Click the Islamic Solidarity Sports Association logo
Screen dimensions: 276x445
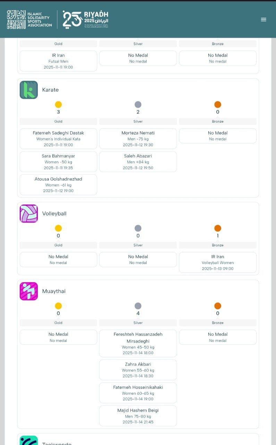pos(30,19)
